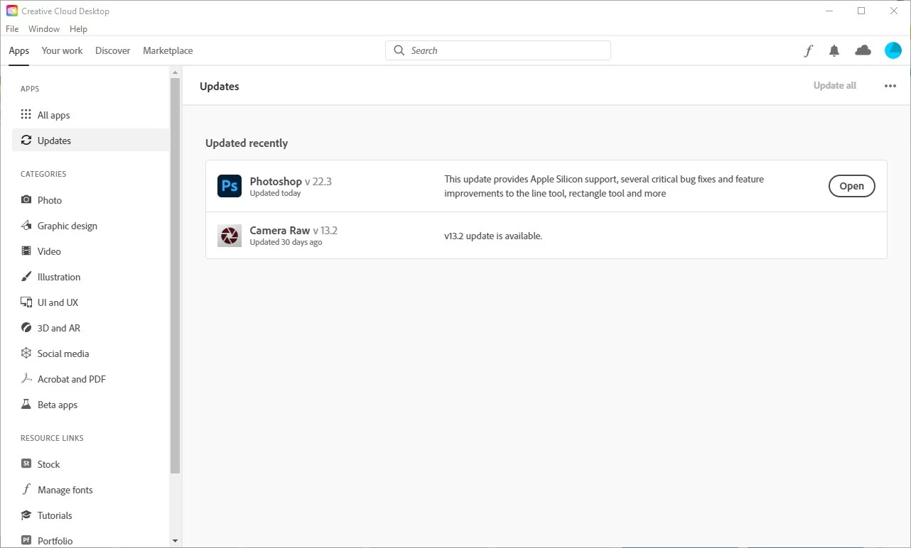Screen dimensions: 911x548
Task: Select the Updates sidebar label
Action: [x=54, y=141]
